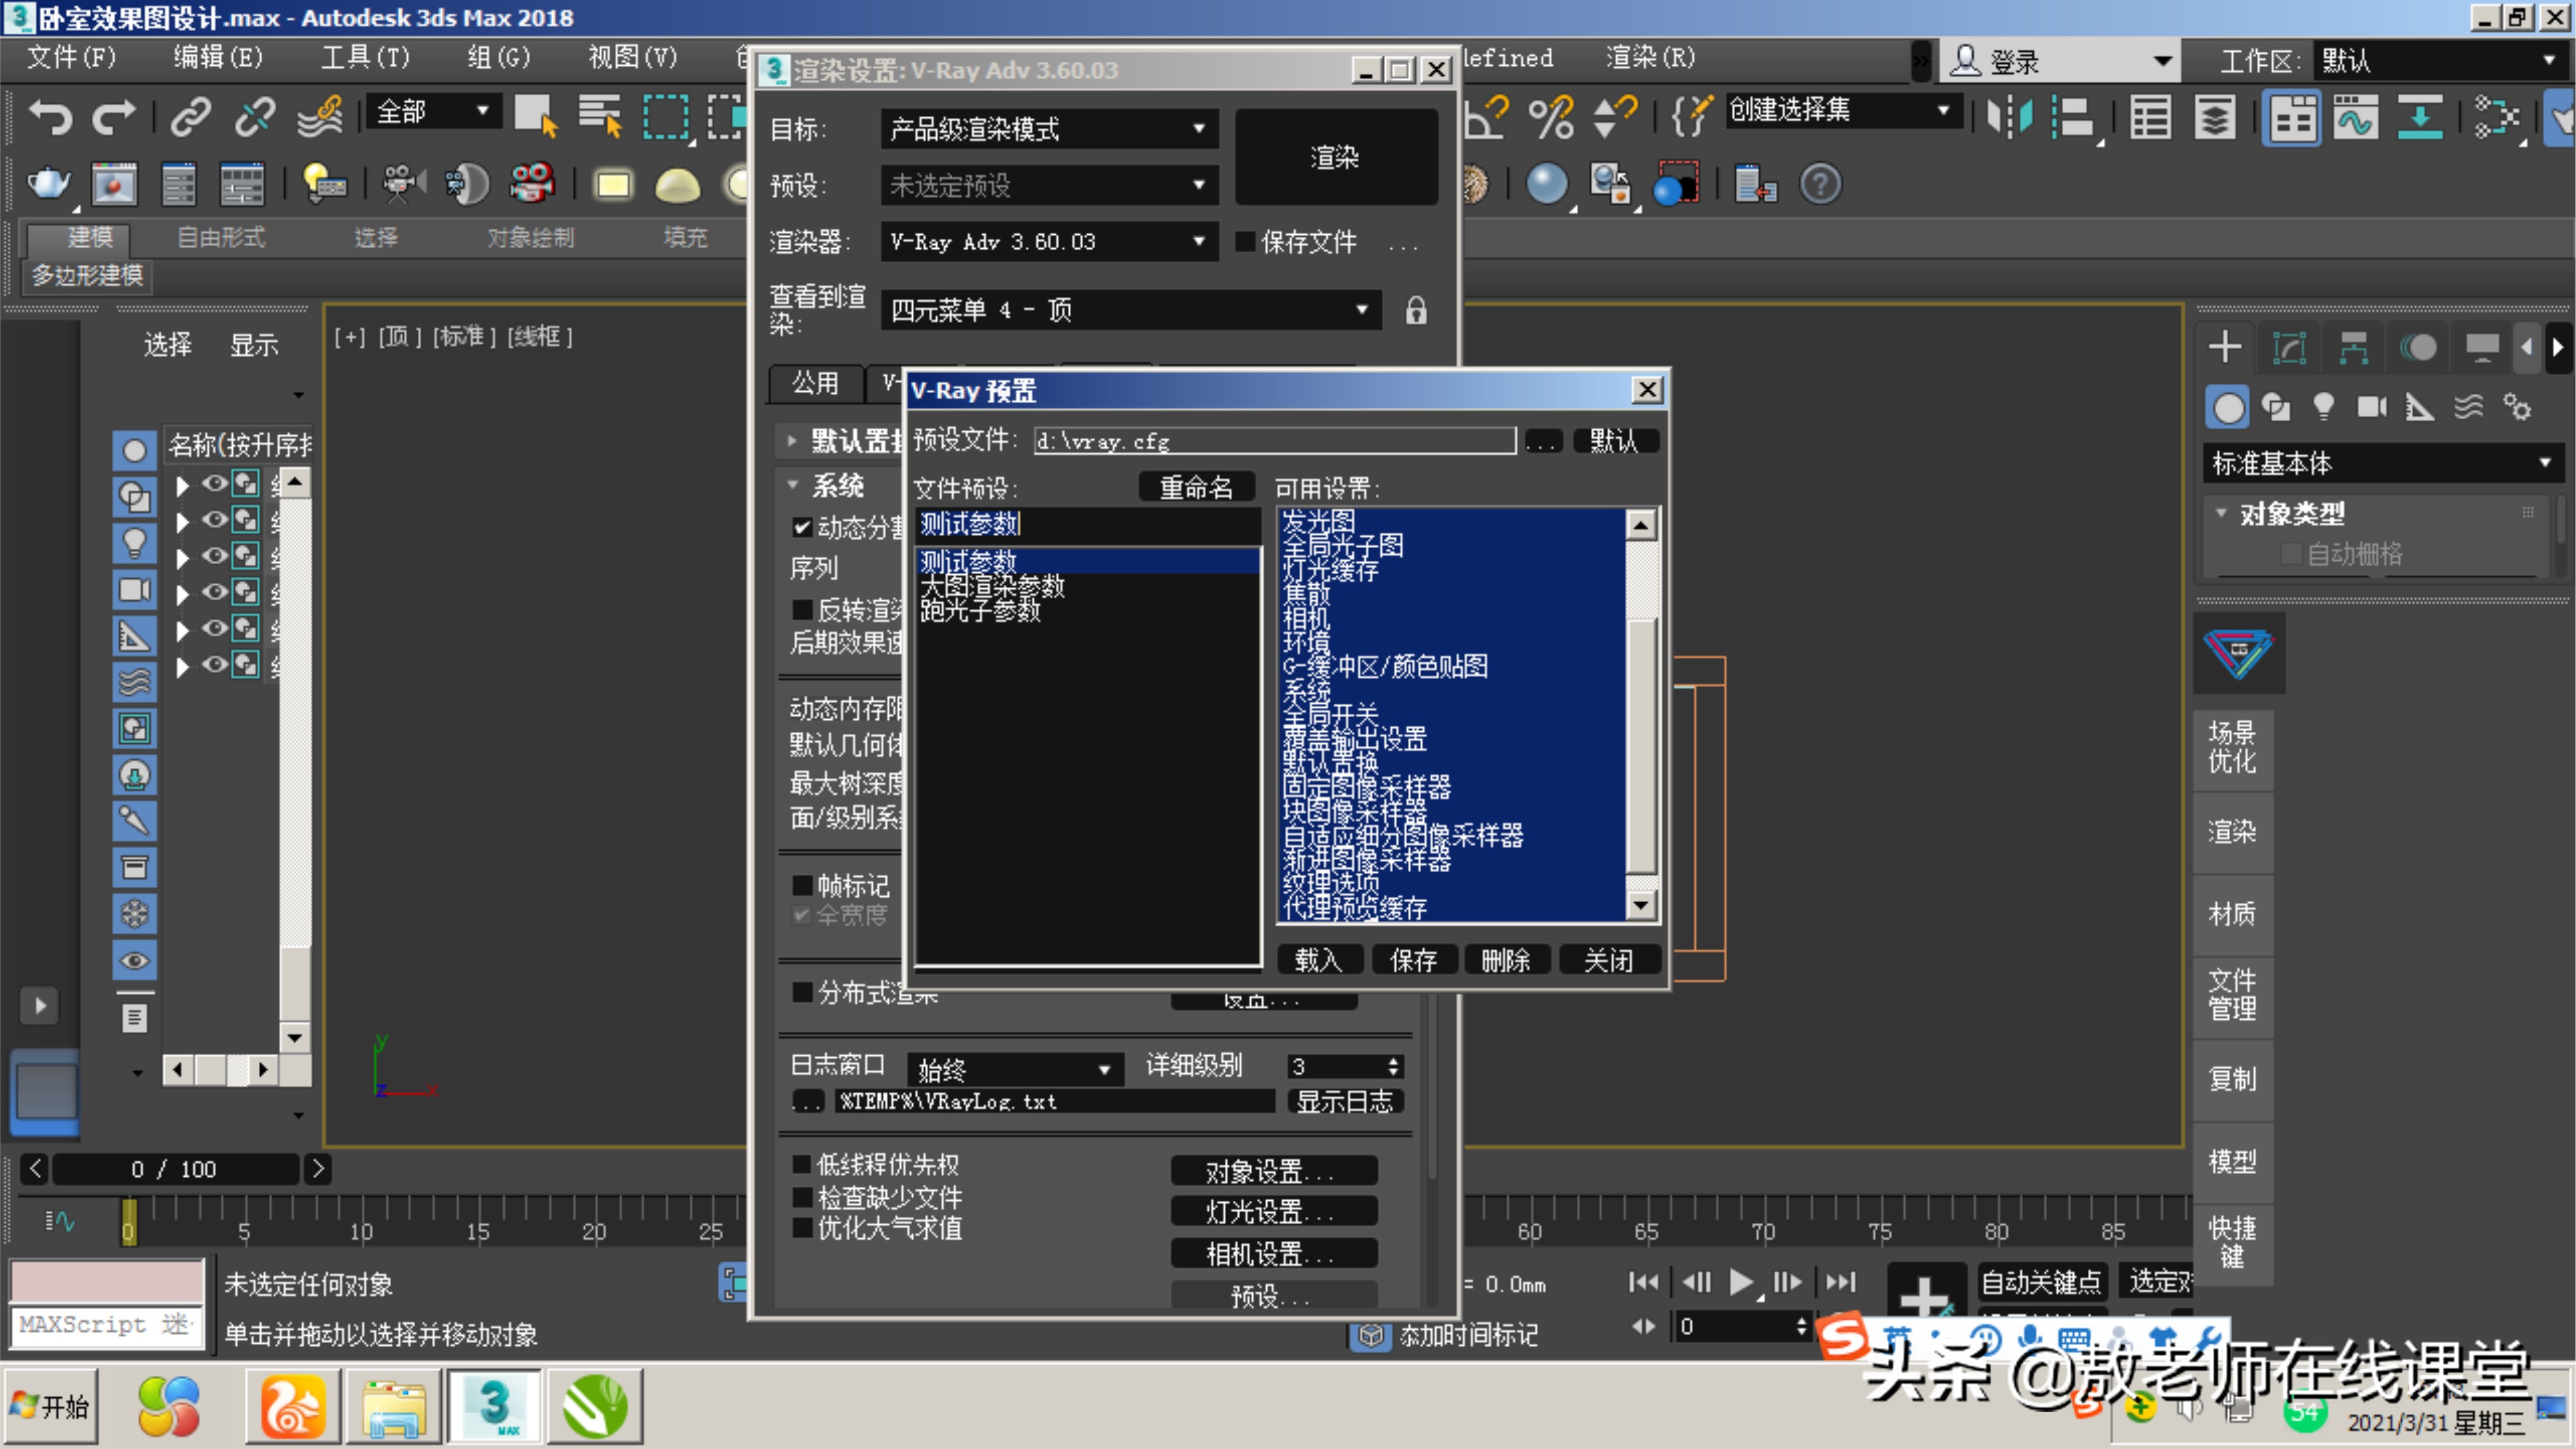This screenshot has width=2576, height=1449.
Task: Toggle the 低线程优先权 checkbox
Action: pyautogui.click(x=801, y=1164)
